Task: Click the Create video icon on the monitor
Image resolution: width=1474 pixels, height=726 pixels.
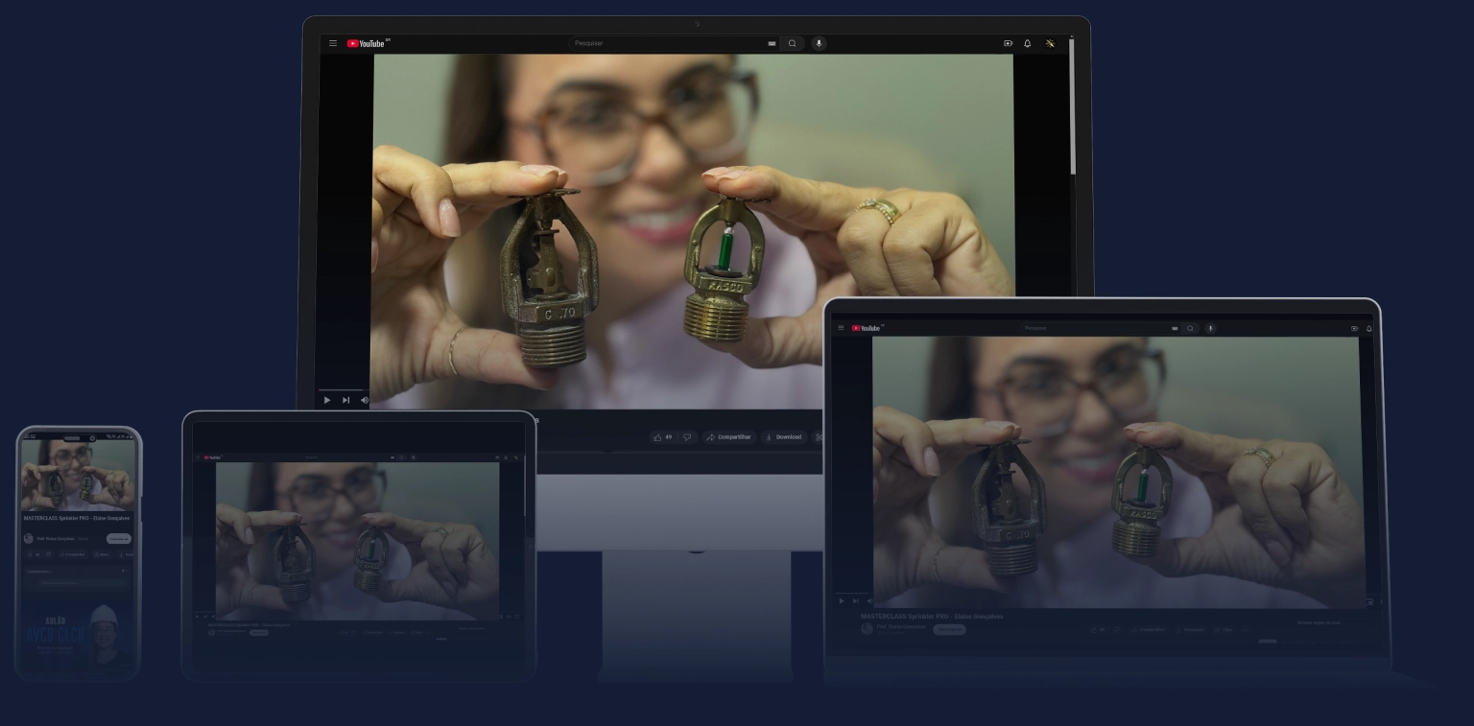Action: [1008, 43]
